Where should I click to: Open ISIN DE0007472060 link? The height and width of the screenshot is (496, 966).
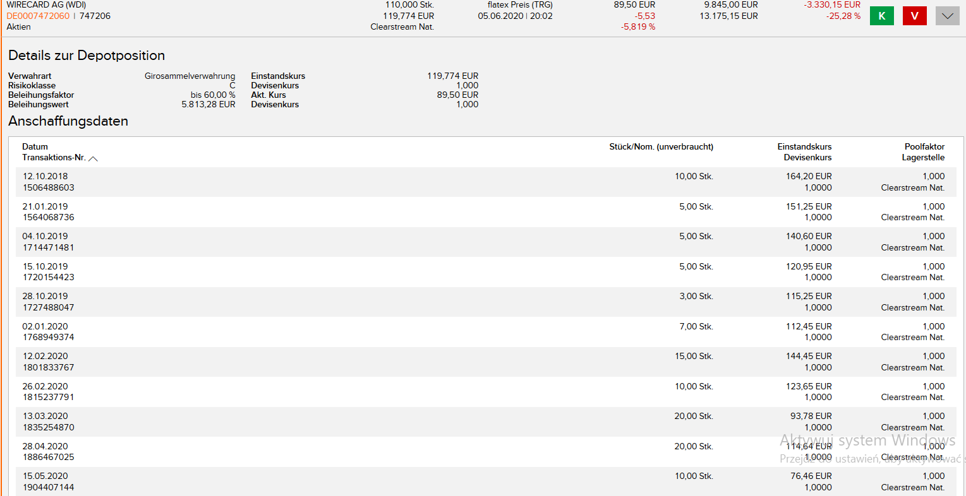pos(38,16)
